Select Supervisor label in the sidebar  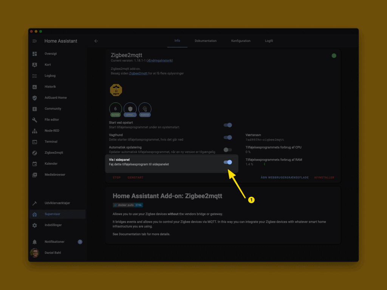tap(52, 214)
